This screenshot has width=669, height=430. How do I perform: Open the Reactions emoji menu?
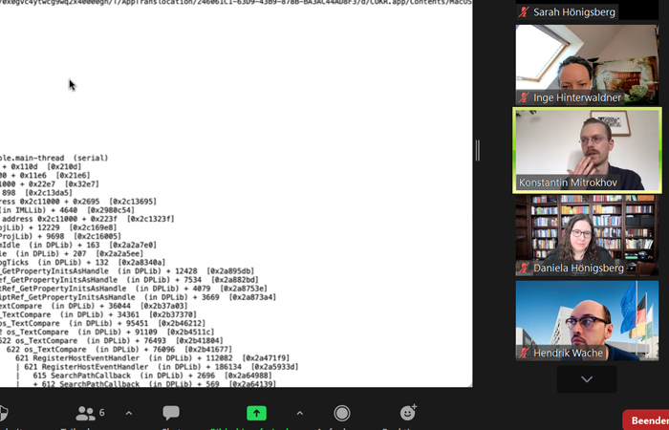pos(408,413)
